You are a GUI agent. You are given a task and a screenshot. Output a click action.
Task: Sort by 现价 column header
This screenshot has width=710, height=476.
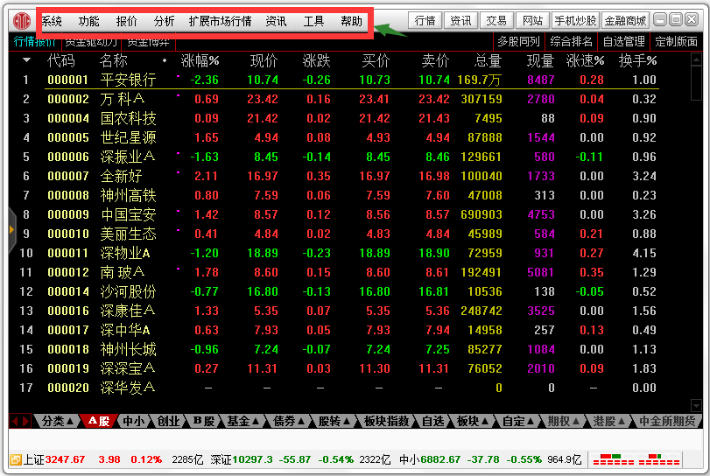[264, 60]
